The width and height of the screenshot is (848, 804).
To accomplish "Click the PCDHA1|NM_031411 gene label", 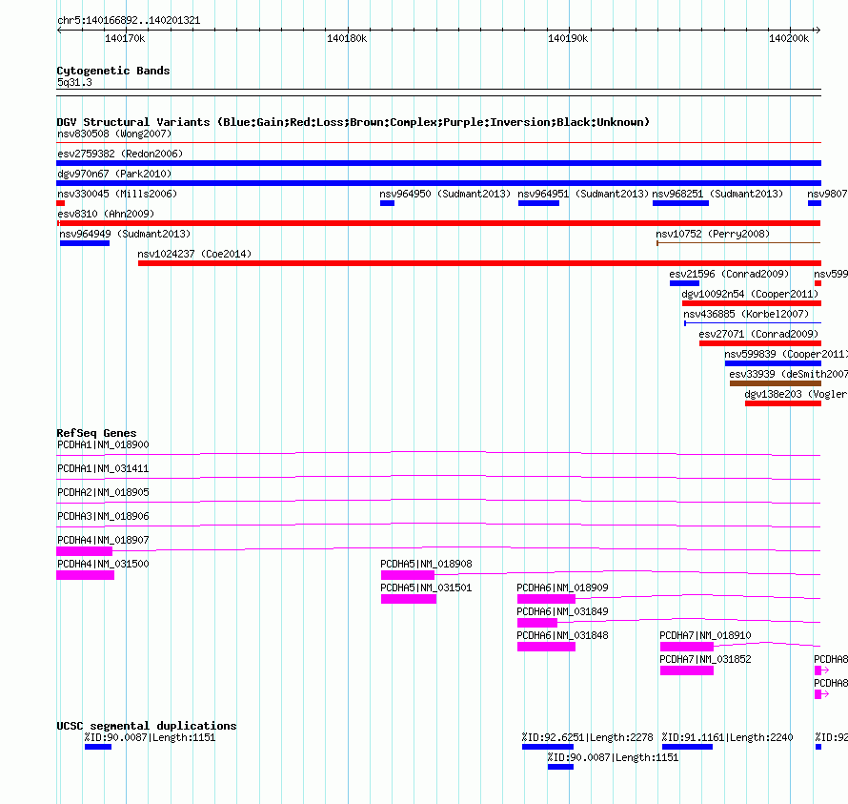I will click(x=103, y=468).
